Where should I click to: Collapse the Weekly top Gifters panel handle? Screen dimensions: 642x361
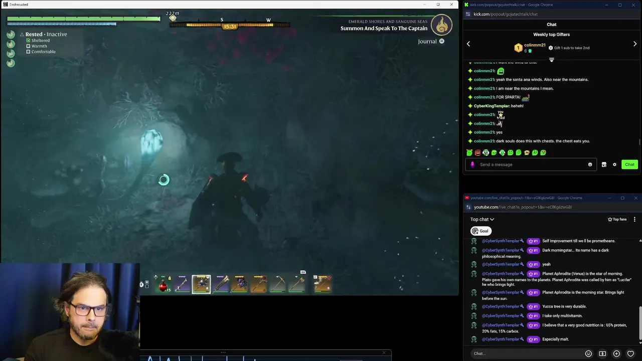(551, 60)
